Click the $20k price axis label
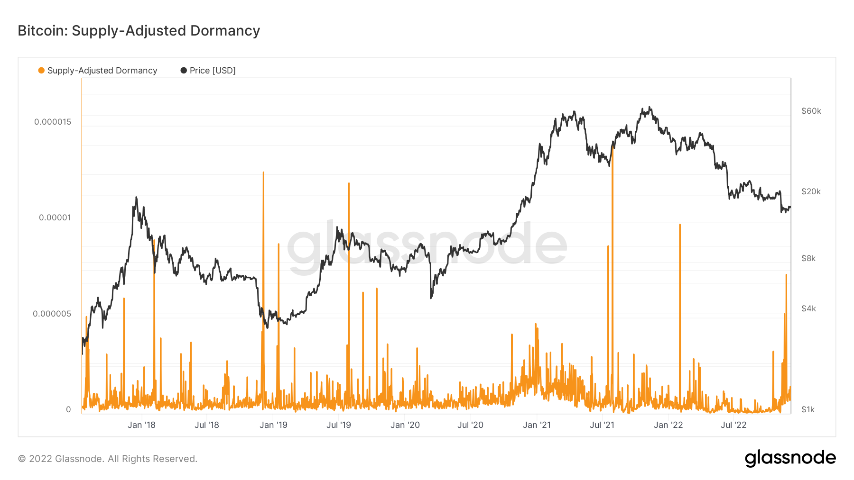The height and width of the screenshot is (480, 854). pos(811,191)
